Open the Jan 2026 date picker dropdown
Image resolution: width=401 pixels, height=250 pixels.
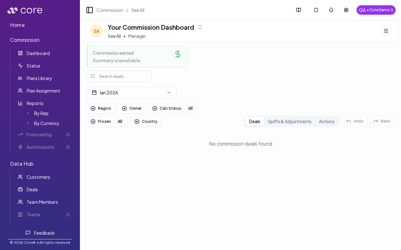pyautogui.click(x=132, y=92)
